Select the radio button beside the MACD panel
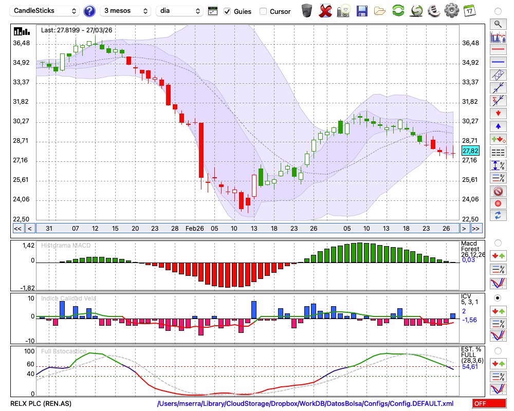The width and height of the screenshot is (514, 411). tap(498, 242)
